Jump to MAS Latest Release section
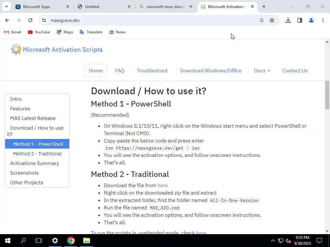The image size is (330, 247). [33, 118]
